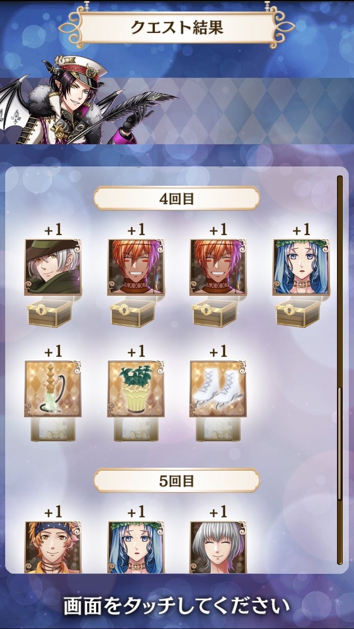Tap the +1 above the ice skates
354x629 pixels.
pos(219,352)
